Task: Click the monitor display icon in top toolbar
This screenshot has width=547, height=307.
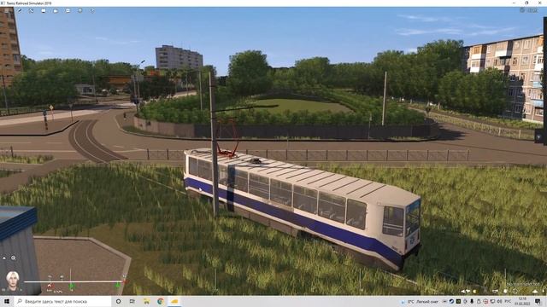Action: pos(44,11)
